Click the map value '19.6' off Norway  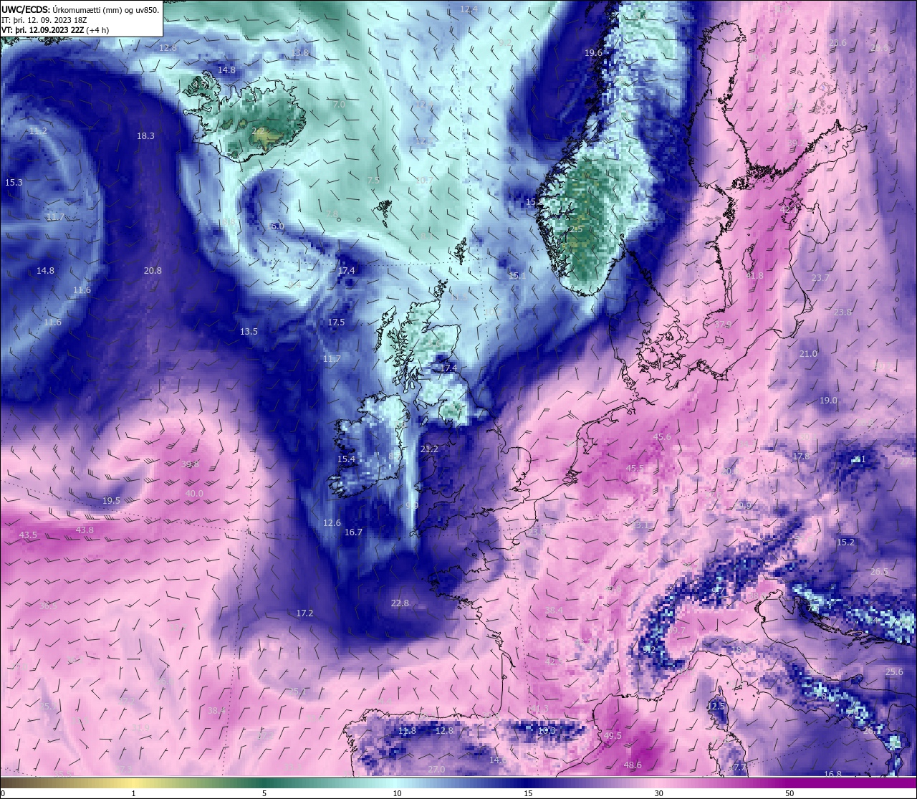[593, 53]
